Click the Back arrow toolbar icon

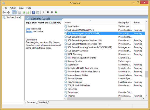[x=4, y=12]
